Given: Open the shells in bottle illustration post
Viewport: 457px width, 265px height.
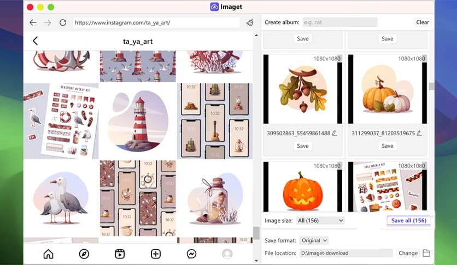Looking at the screenshot, I should click(x=215, y=198).
